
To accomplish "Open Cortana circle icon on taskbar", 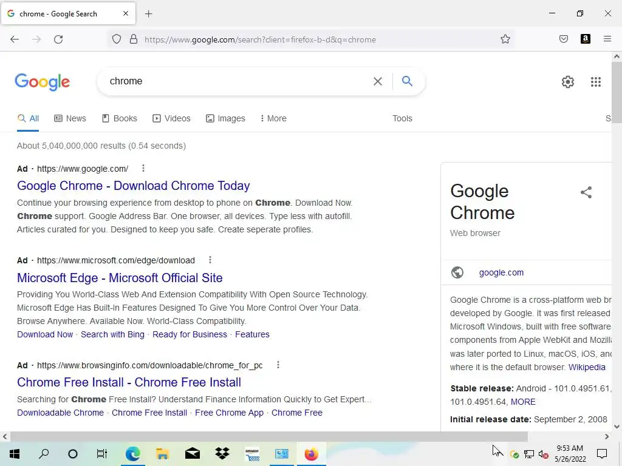I will pos(73,454).
